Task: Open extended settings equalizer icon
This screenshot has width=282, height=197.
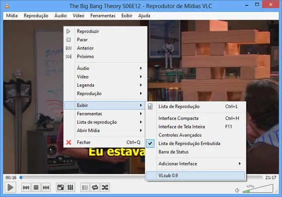Action: pos(70,187)
